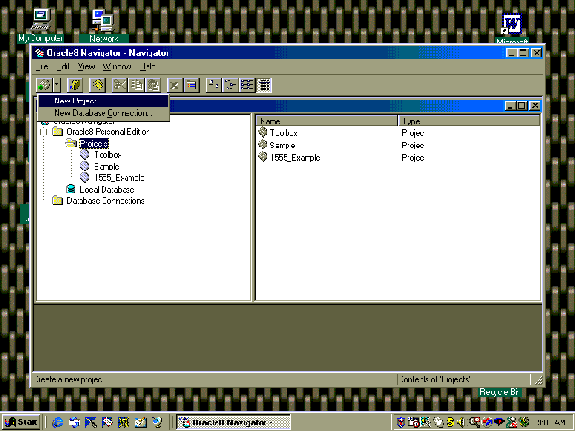Select Sample in the right list

283,146
